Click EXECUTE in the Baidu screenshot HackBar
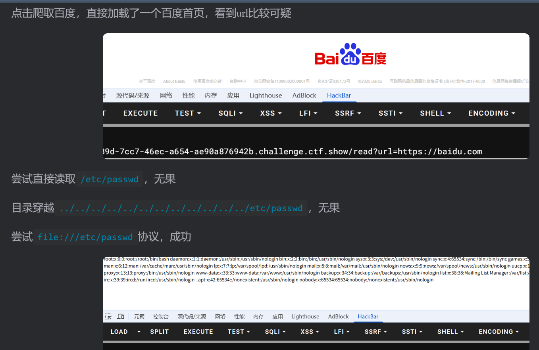 (x=141, y=113)
